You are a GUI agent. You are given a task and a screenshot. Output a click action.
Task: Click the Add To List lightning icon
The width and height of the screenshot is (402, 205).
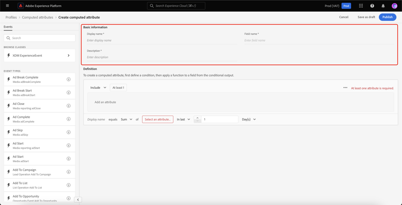pyautogui.click(x=9, y=185)
